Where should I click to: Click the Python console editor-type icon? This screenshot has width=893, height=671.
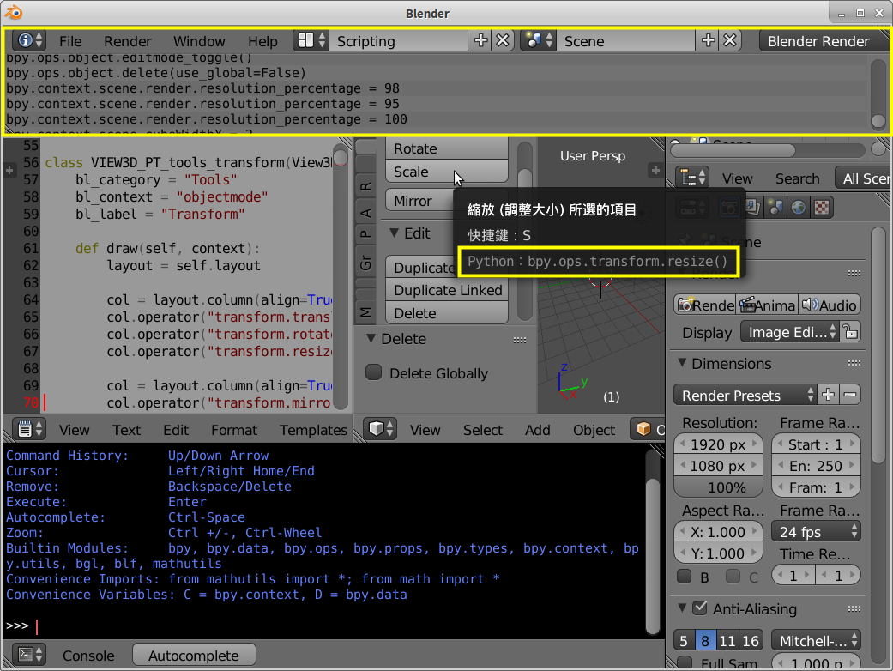[x=23, y=655]
